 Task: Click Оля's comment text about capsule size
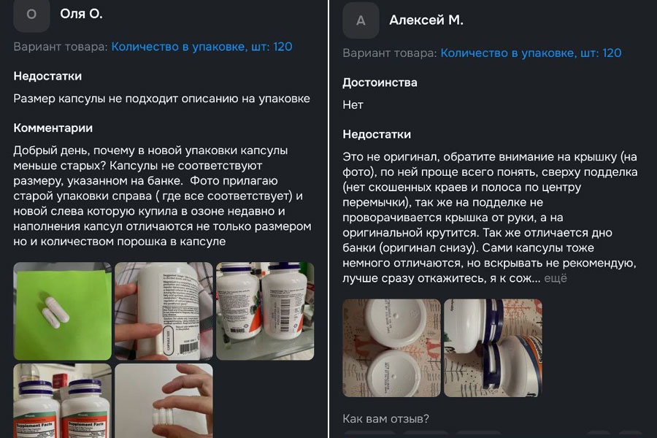coord(163,196)
